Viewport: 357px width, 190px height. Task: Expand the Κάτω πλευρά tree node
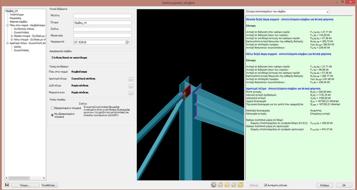click(x=12, y=40)
